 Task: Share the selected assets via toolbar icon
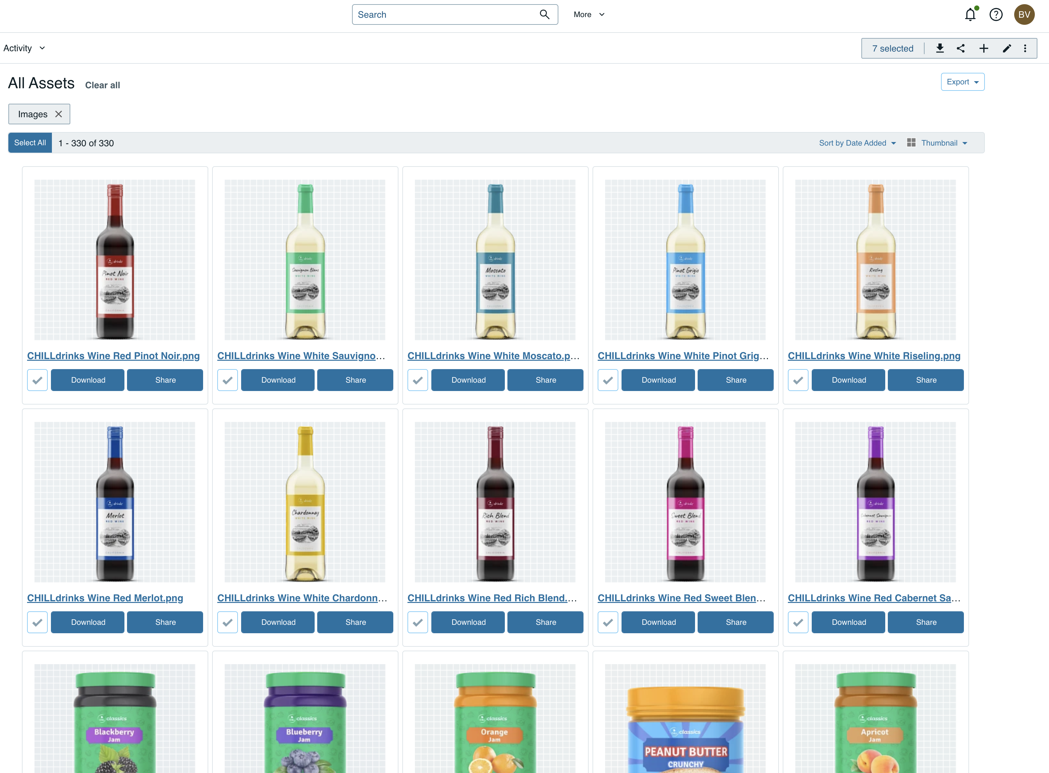[x=961, y=48]
